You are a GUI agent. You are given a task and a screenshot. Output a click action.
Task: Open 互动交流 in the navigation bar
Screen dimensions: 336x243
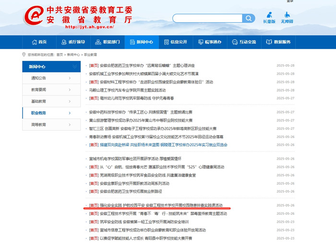click(244, 42)
